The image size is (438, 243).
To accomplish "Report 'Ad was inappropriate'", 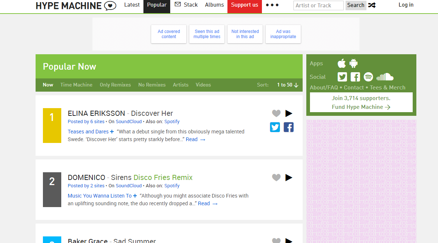I will (x=283, y=34).
